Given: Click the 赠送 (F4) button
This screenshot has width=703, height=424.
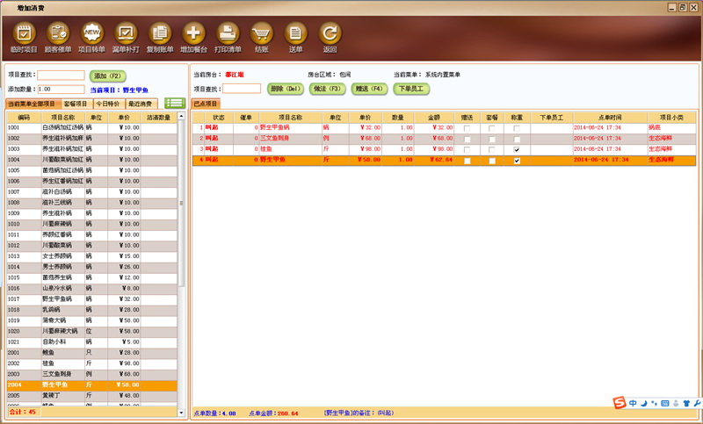Looking at the screenshot, I should click(369, 89).
